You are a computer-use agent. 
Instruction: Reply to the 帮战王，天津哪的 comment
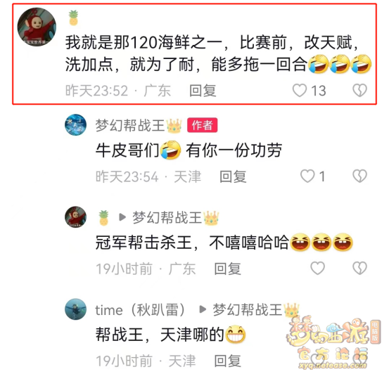click(x=228, y=361)
